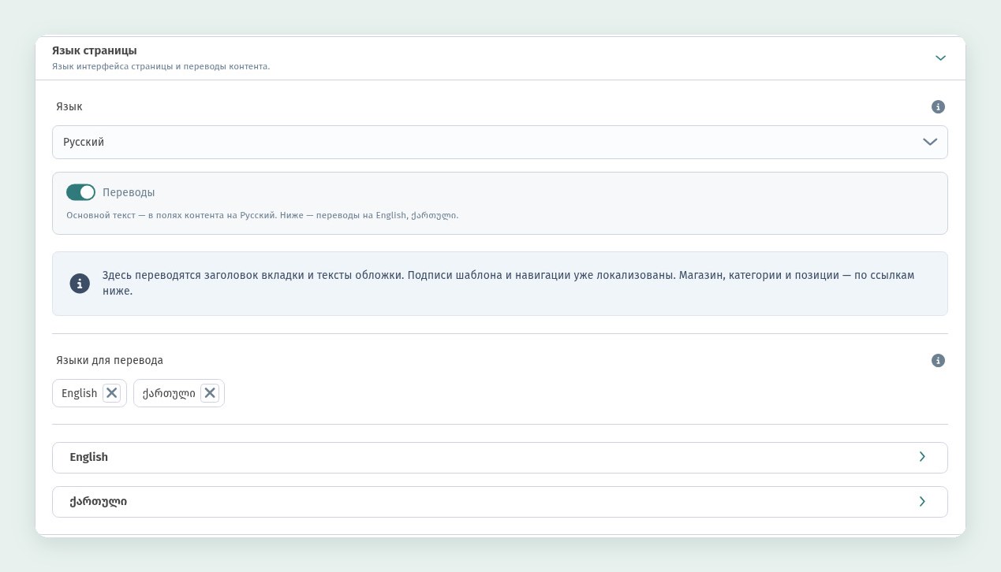This screenshot has height=572, width=1001.
Task: Collapse the Язык страницы section chevron
Action: click(940, 58)
